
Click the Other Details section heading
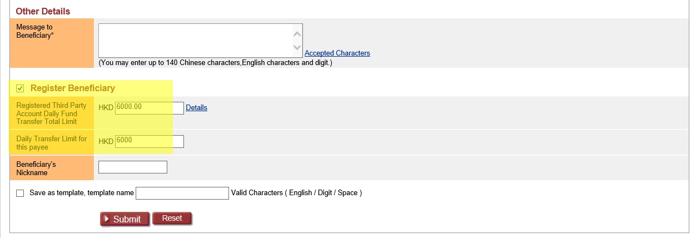(43, 11)
